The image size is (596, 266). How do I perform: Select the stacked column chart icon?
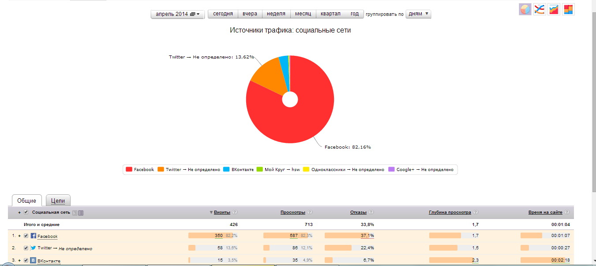click(568, 9)
